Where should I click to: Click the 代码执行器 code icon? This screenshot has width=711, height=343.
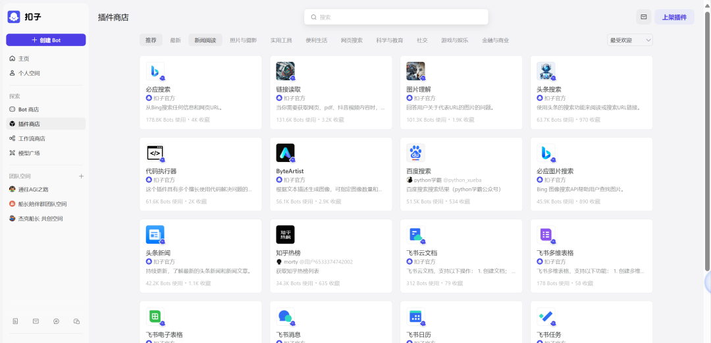155,153
